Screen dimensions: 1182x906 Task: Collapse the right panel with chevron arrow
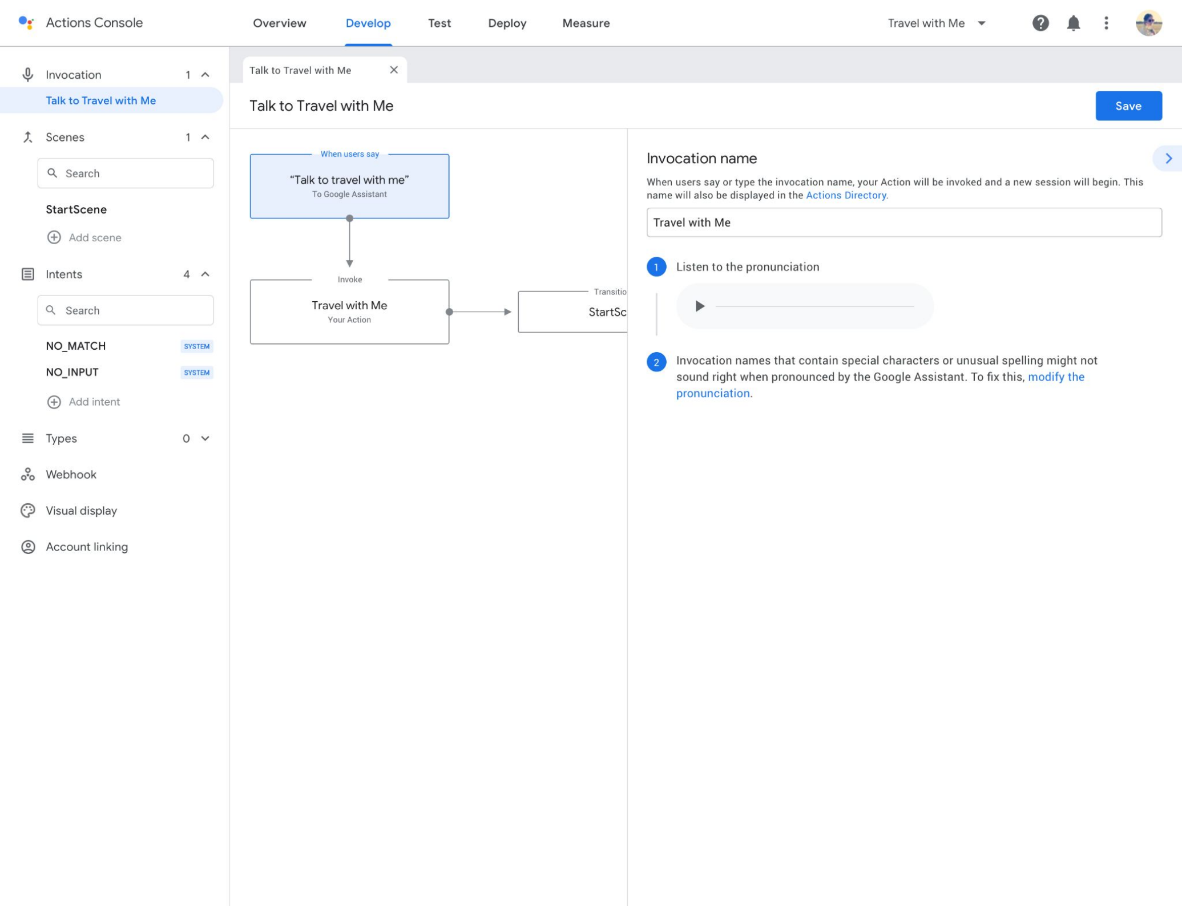(1168, 158)
